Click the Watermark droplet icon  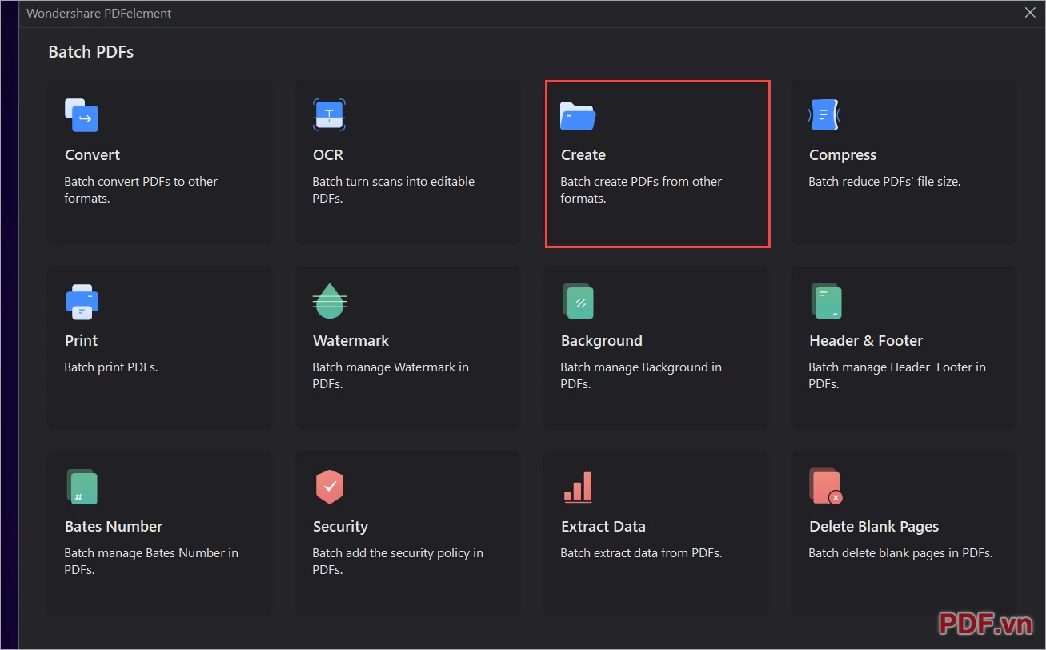click(x=329, y=301)
